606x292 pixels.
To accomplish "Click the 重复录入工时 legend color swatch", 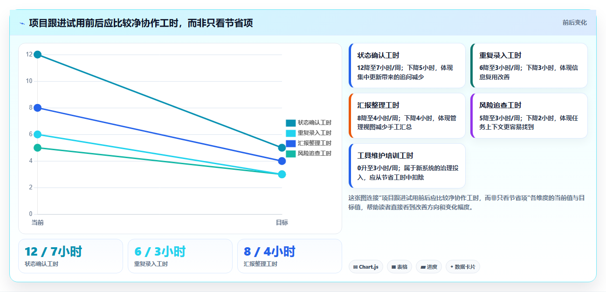I will 291,133.
